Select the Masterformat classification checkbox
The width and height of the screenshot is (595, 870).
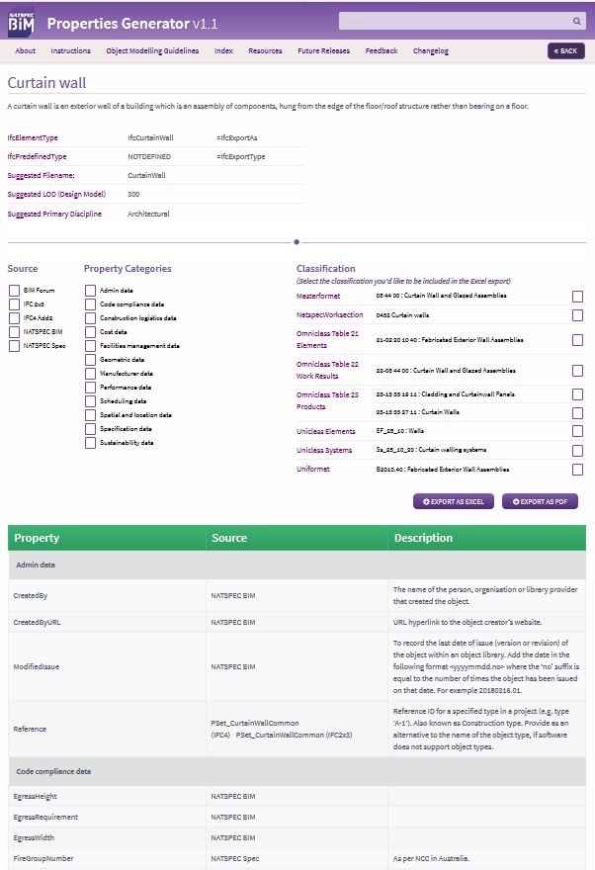point(577,297)
